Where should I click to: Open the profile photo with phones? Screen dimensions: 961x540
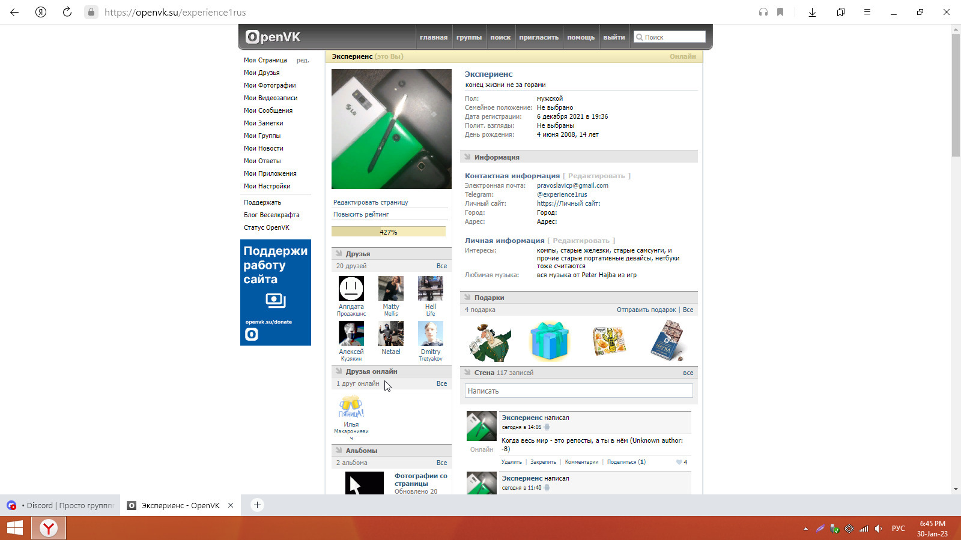point(392,129)
